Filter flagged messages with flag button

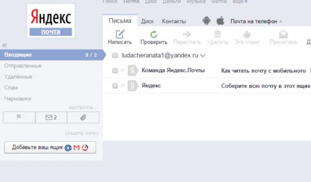pos(19,117)
